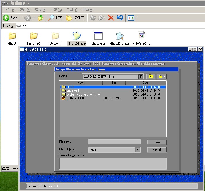Click the up-one-level folder icon in Ghost dialog
Screen dimensions: 205x191
(x=151, y=77)
